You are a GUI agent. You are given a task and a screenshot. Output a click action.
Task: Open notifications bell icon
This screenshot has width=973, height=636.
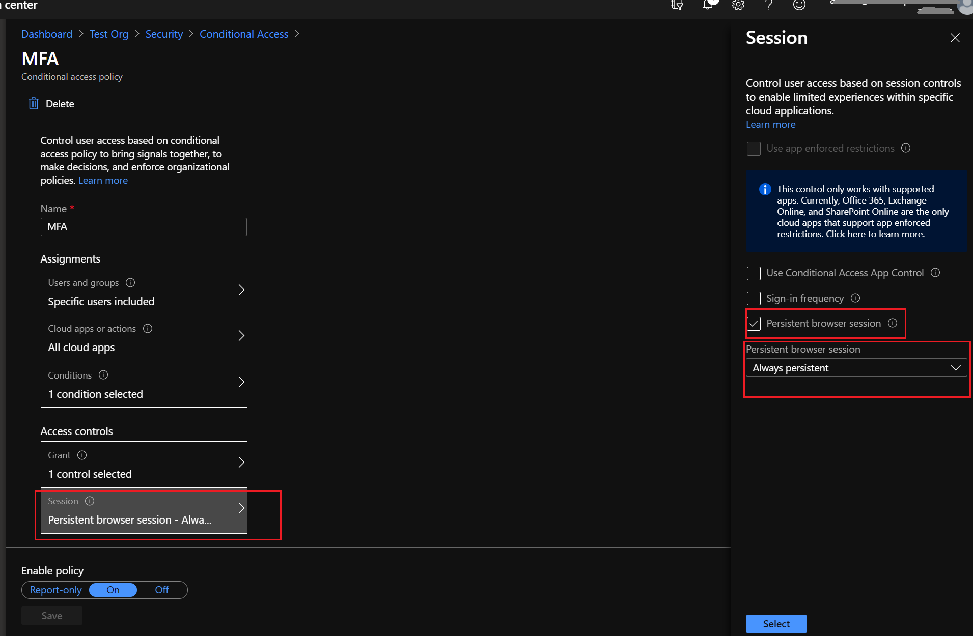pos(708,5)
